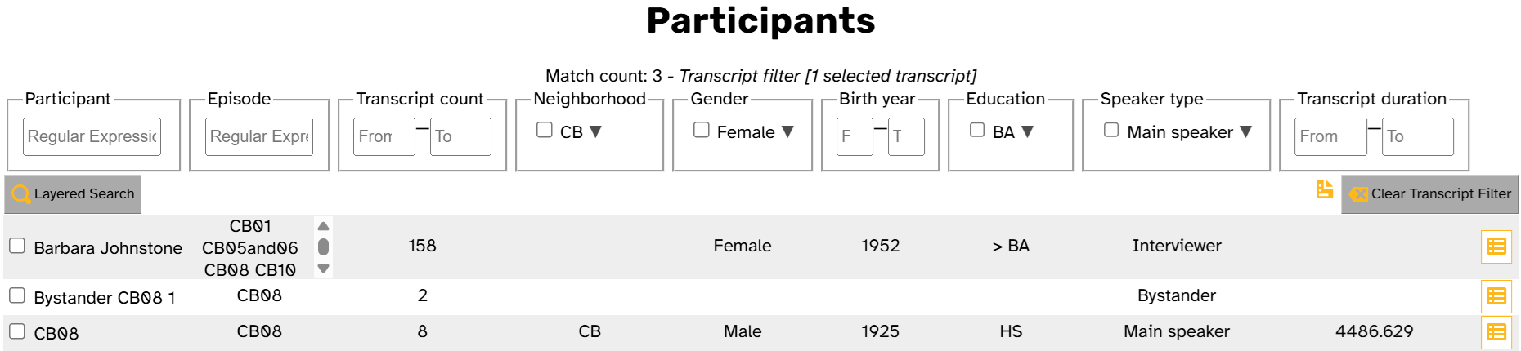Select the Barbara Johnstone row checkbox

(17, 246)
